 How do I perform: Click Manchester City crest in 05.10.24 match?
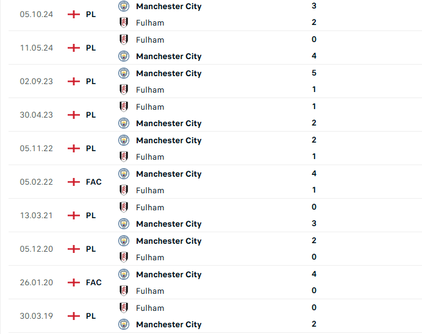click(x=124, y=6)
